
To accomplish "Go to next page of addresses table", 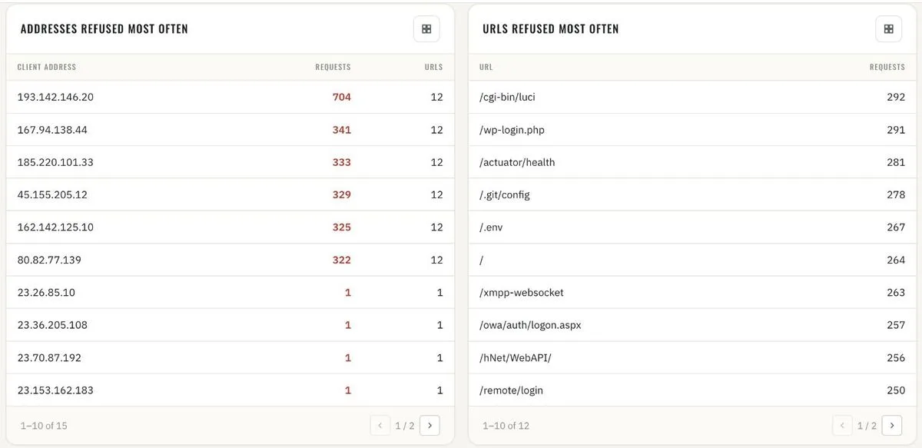I will tap(429, 425).
